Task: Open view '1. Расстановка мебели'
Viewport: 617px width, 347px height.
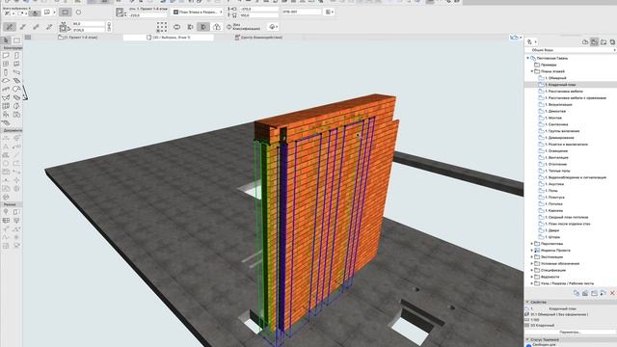Action: tap(564, 92)
